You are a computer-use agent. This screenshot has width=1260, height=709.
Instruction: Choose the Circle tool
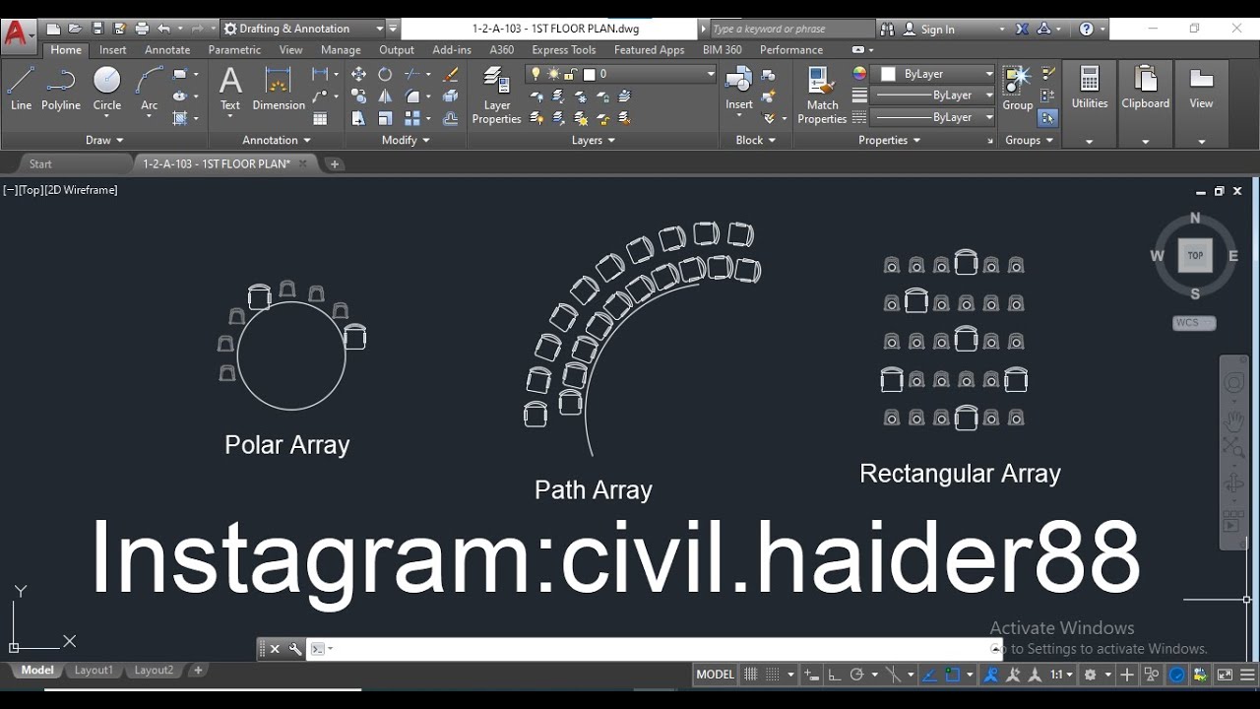click(x=107, y=89)
